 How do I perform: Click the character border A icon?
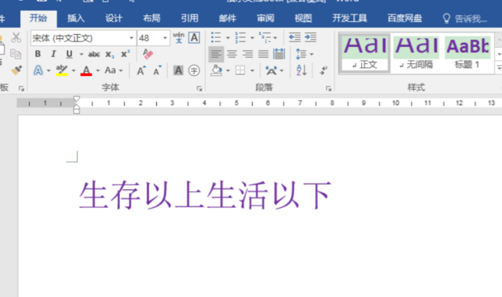click(x=194, y=38)
